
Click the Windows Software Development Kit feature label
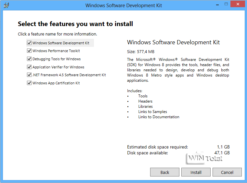click(61, 43)
